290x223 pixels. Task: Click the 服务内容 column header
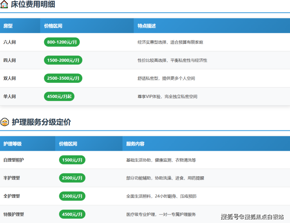(x=135, y=144)
